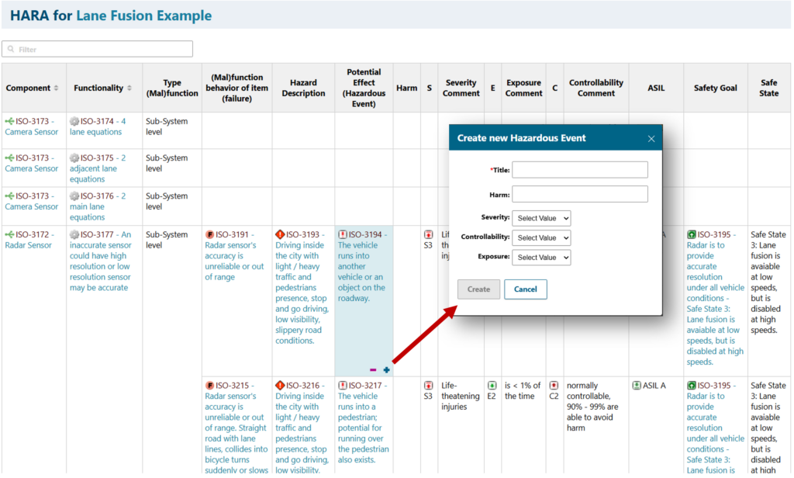Click the plus icon in hazardous event cell
Screen dimensions: 794x478
pyautogui.click(x=386, y=370)
